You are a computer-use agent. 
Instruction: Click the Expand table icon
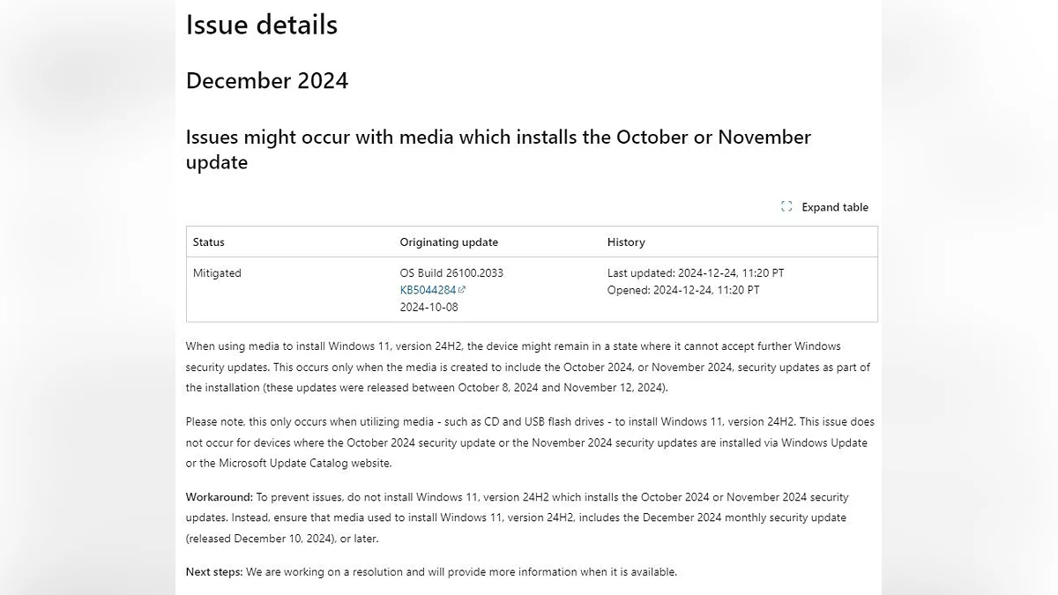click(786, 207)
